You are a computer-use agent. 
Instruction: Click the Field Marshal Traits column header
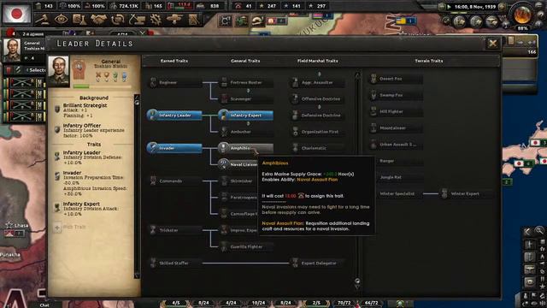(317, 61)
